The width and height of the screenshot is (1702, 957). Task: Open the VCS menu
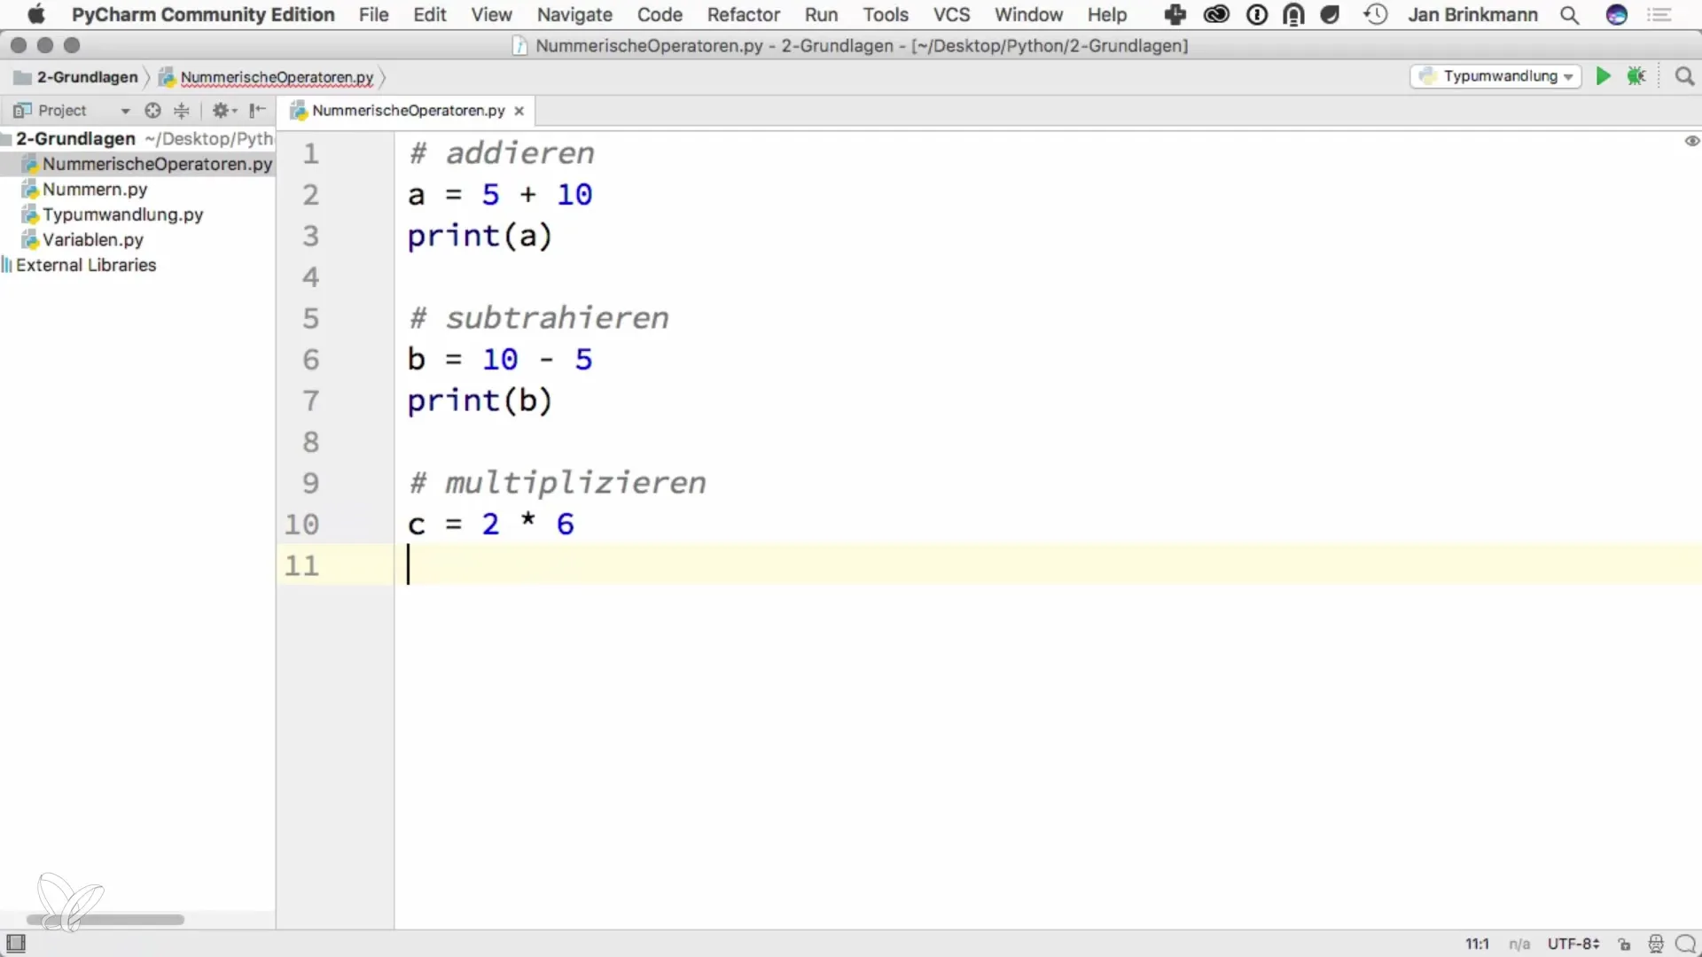click(x=951, y=15)
